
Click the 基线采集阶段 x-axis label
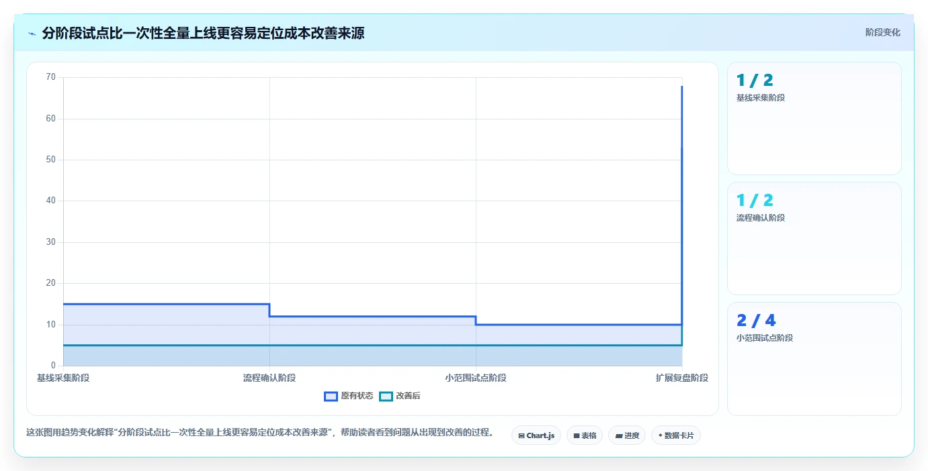coord(63,378)
